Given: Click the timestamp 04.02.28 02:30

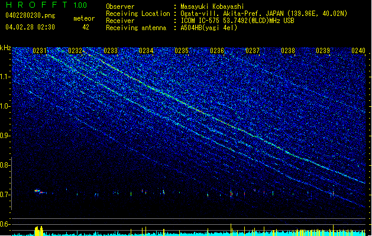Looking at the screenshot, I should pos(30,27).
